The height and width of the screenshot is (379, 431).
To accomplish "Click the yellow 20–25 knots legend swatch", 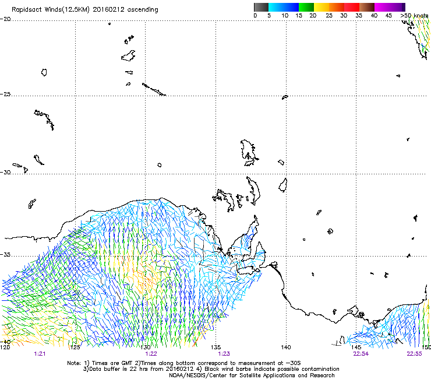I will (322, 7).
